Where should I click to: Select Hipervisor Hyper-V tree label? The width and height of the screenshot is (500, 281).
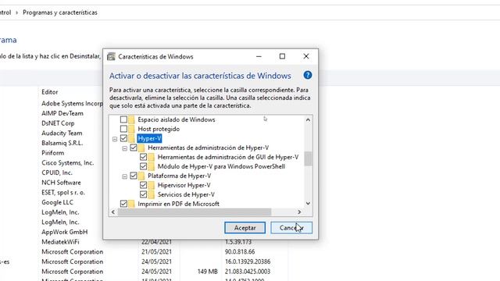[x=184, y=185]
